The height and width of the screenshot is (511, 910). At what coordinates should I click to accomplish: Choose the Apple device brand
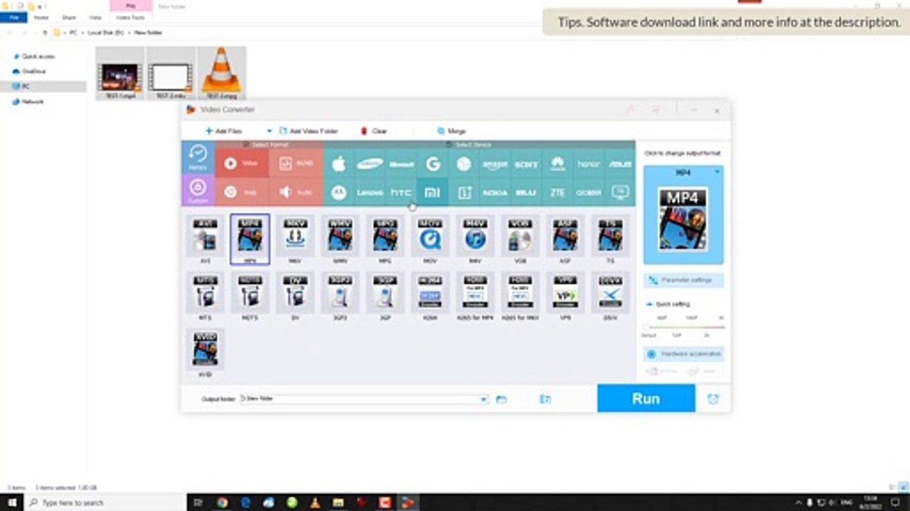(x=339, y=164)
